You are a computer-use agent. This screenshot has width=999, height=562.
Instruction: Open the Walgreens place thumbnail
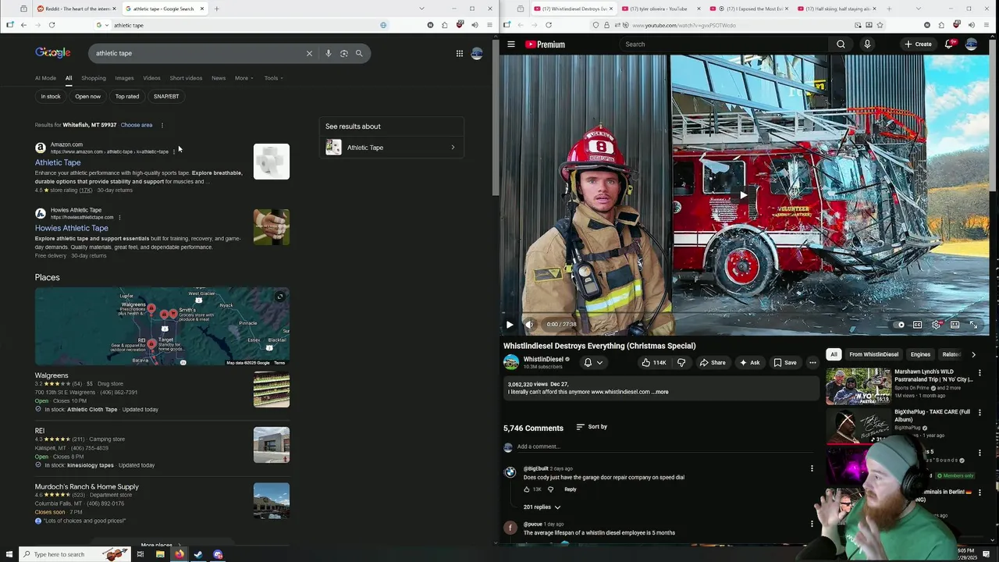pyautogui.click(x=272, y=389)
